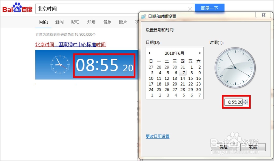Select June 9 in the calendar
This screenshot has height=161, width=274.
point(199,73)
